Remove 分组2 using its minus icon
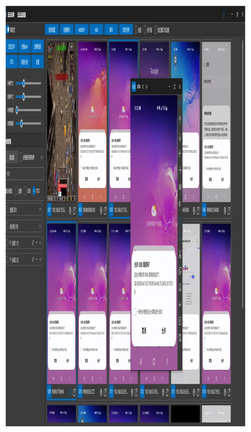The height and width of the screenshot is (432, 251). (x=36, y=259)
